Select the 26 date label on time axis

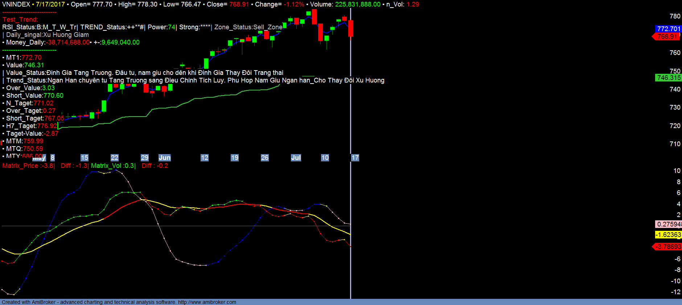pos(265,158)
